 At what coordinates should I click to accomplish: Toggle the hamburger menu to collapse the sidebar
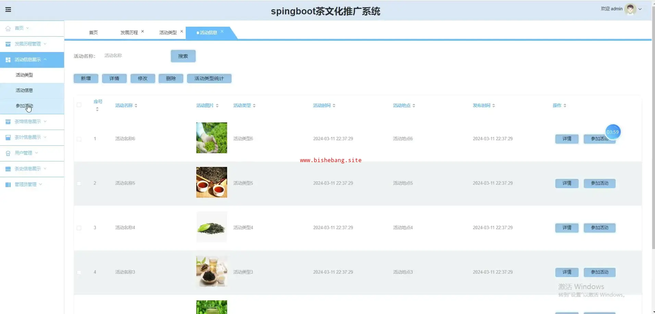(x=8, y=10)
